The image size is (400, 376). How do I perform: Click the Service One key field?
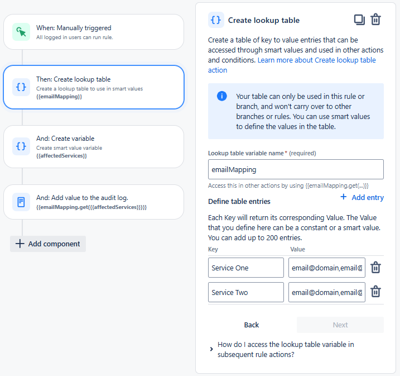point(245,268)
